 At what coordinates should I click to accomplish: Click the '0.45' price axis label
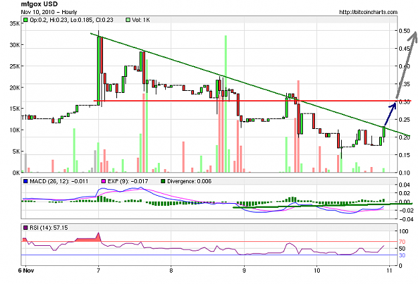(405, 49)
